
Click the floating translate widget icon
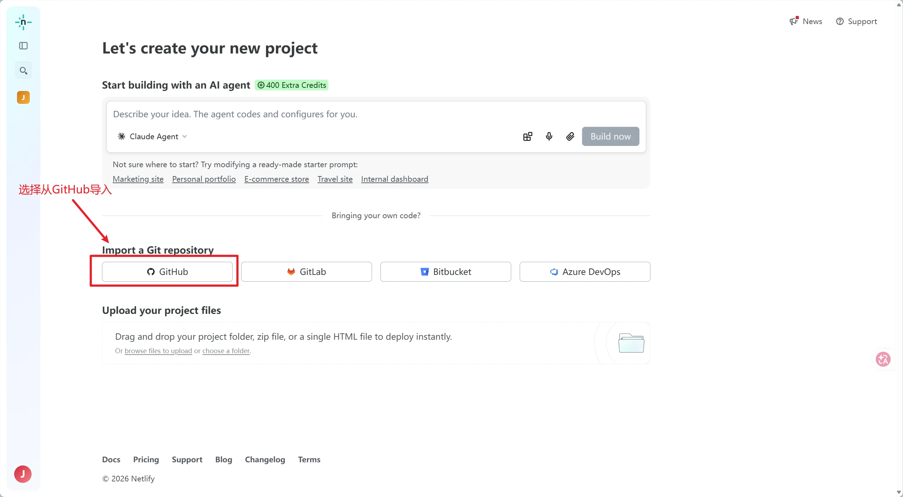pyautogui.click(x=883, y=359)
